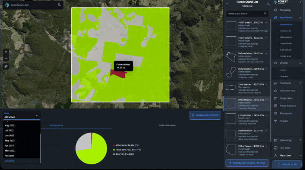The width and height of the screenshot is (305, 170).
Task: Collapse the My solutions section chevron
Action: point(300,18)
